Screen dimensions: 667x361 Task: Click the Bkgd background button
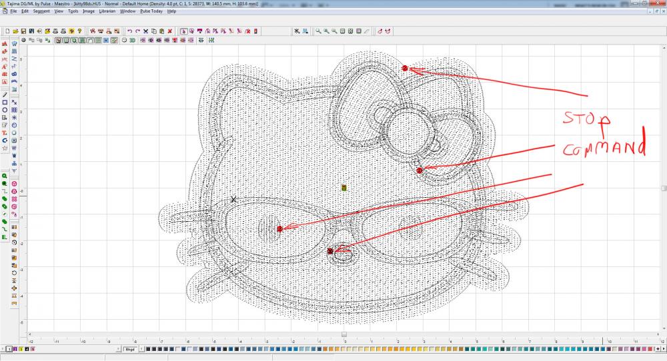click(130, 349)
